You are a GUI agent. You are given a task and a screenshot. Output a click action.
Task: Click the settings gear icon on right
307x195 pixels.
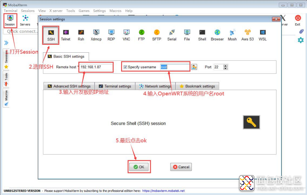(x=301, y=40)
